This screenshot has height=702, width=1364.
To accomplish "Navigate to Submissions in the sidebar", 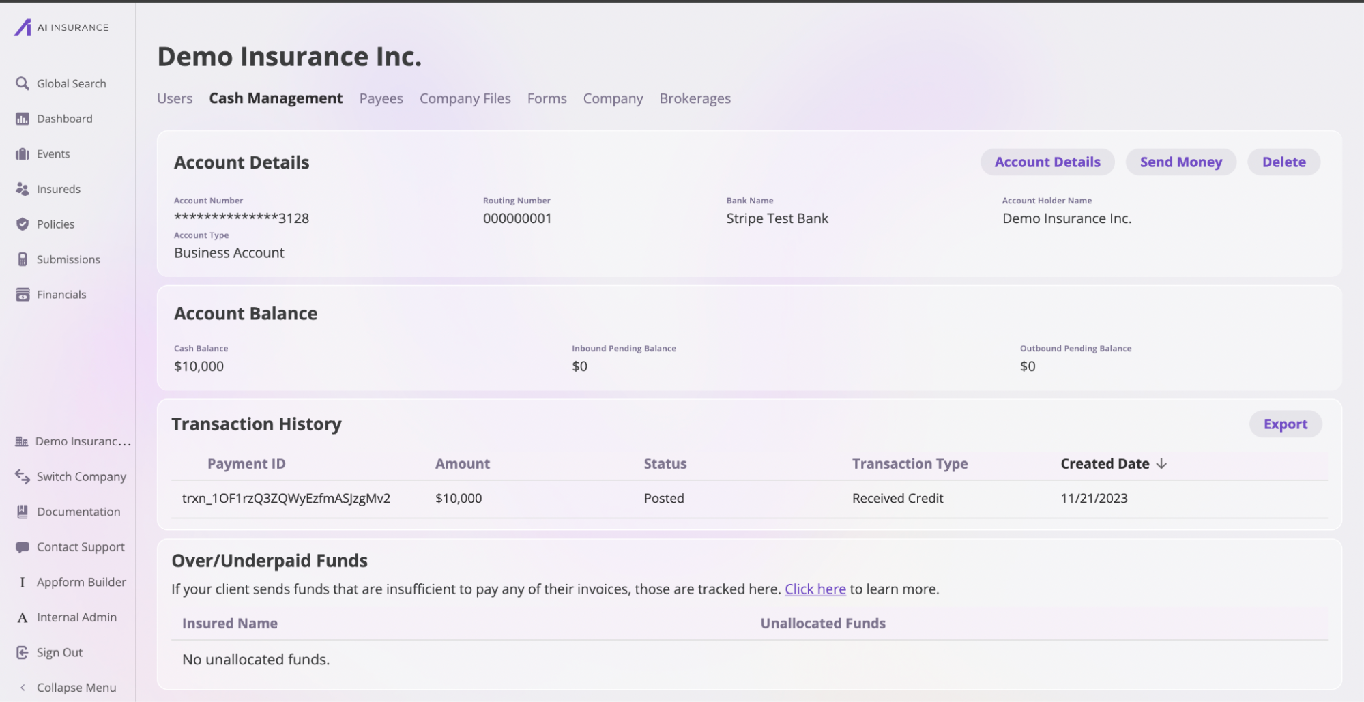I will point(68,259).
